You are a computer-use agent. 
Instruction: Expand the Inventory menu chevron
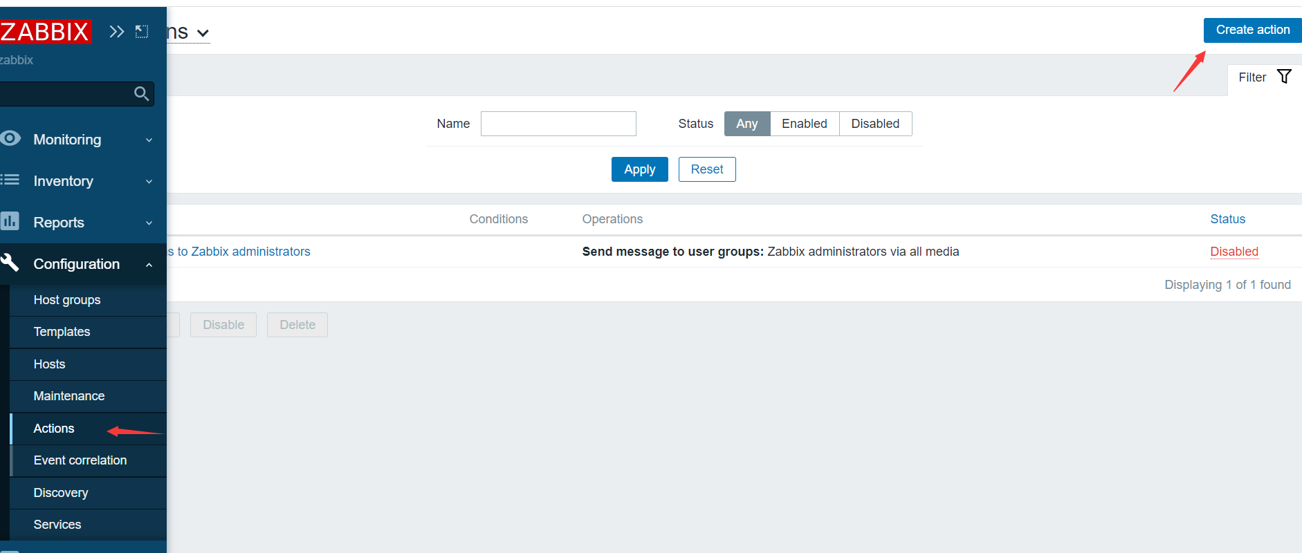149,182
